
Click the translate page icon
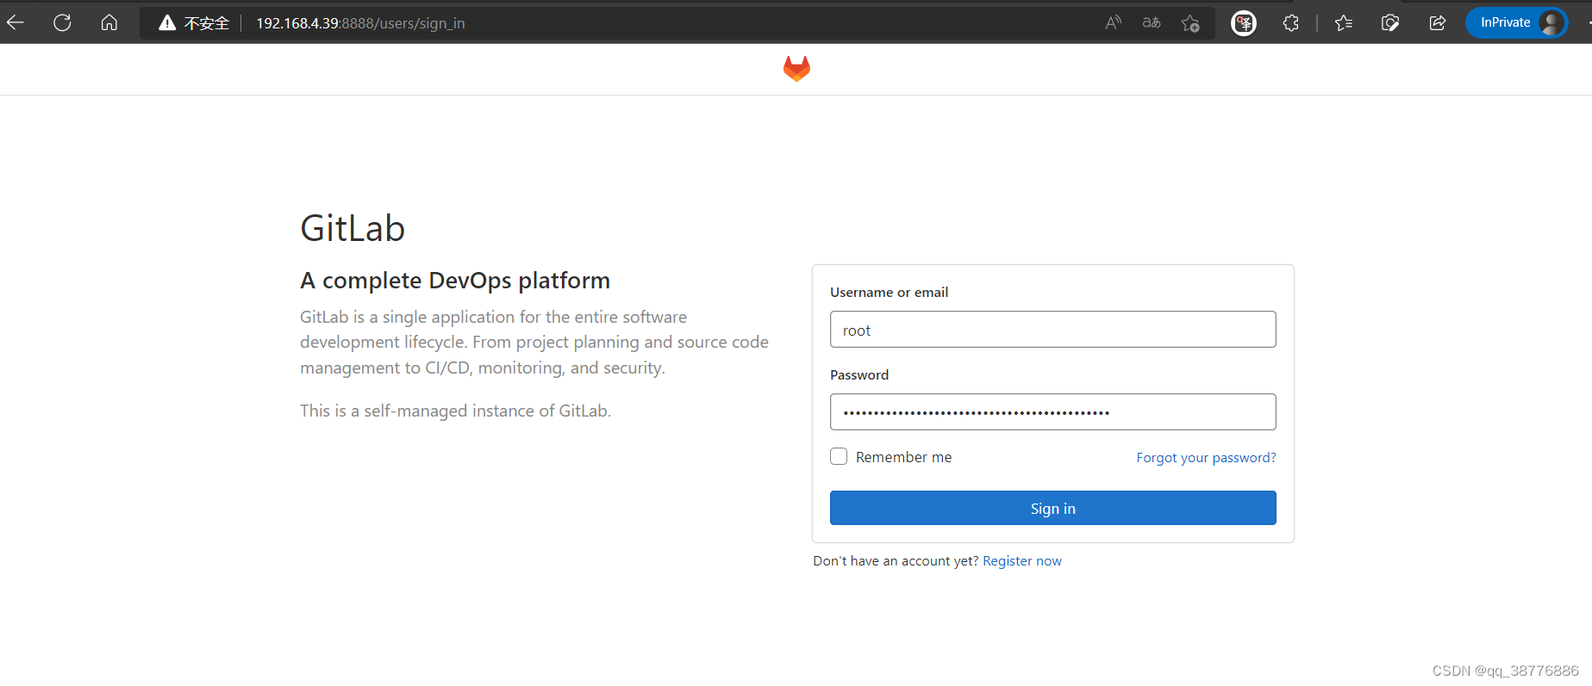tap(1152, 23)
